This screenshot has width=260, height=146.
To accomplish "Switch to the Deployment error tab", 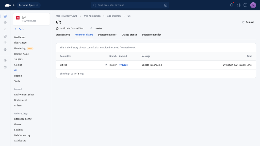I will pyautogui.click(x=107, y=35).
